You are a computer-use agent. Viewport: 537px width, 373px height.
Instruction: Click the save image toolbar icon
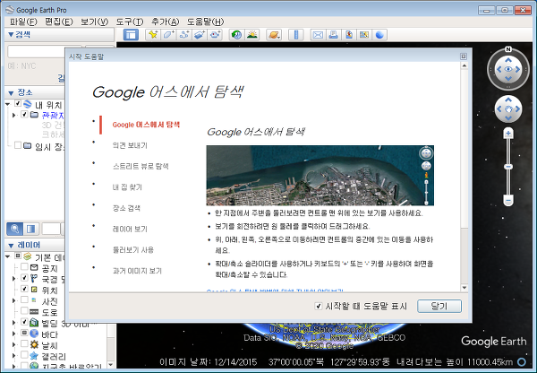click(x=349, y=35)
